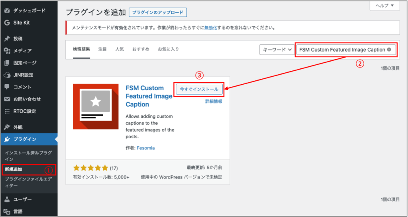Open the Fesomia author link
This screenshot has width=408, height=217.
pyautogui.click(x=145, y=148)
